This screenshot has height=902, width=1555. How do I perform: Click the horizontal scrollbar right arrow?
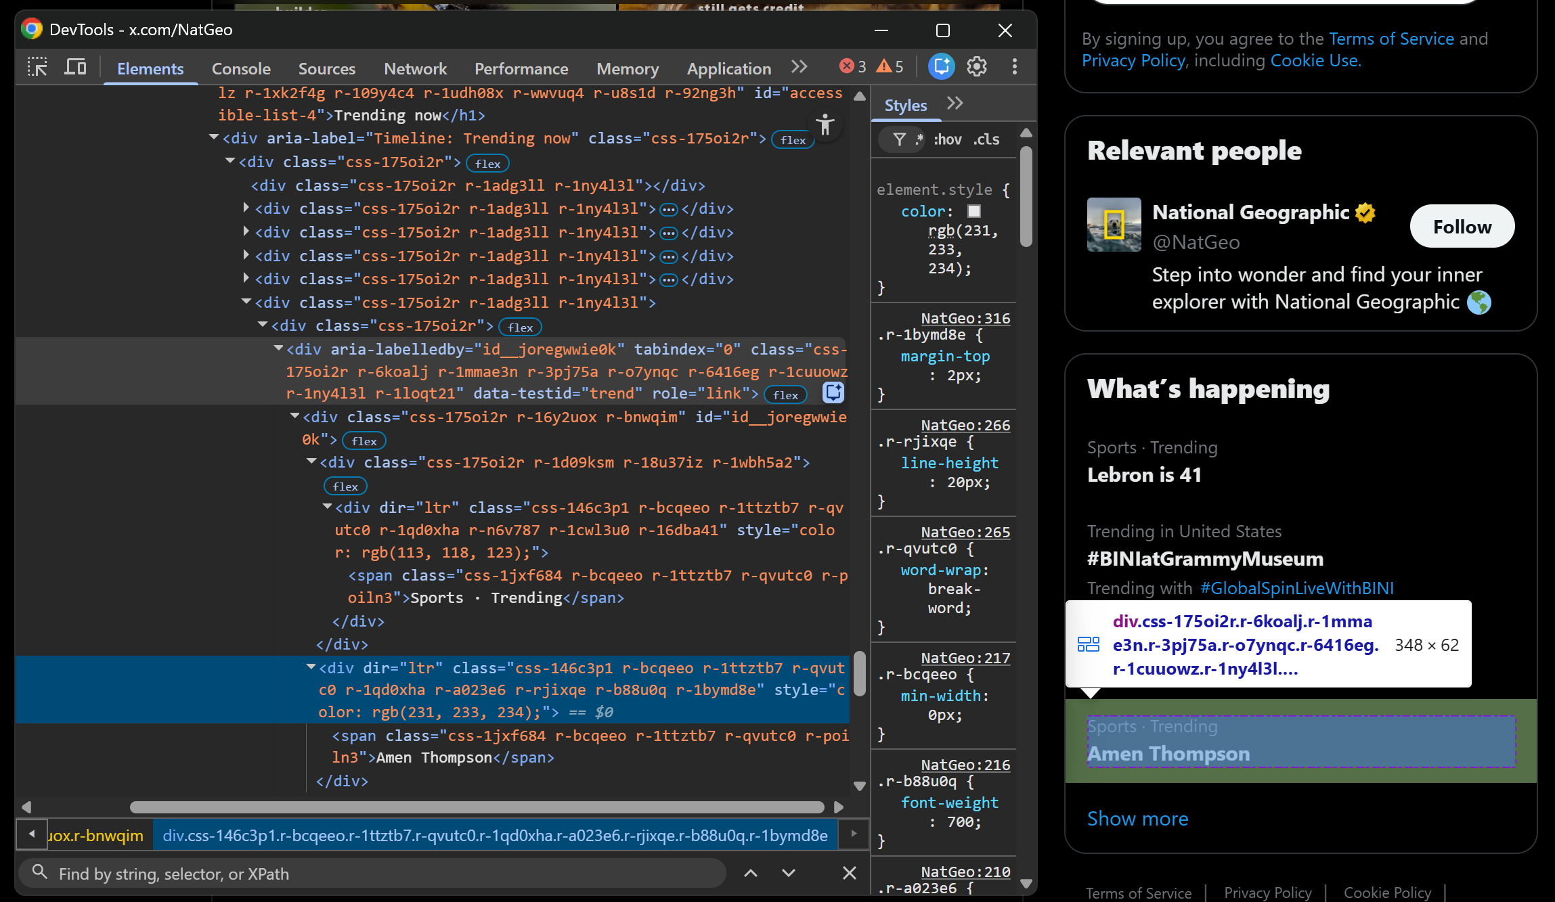click(x=839, y=807)
